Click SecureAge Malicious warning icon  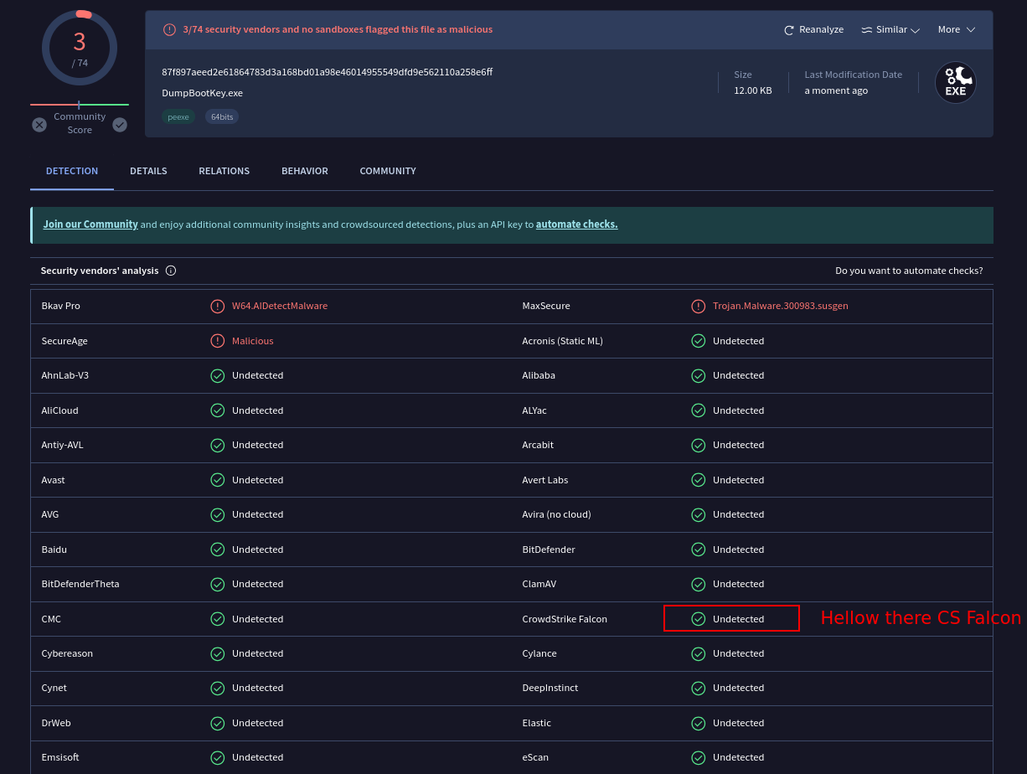click(x=218, y=341)
